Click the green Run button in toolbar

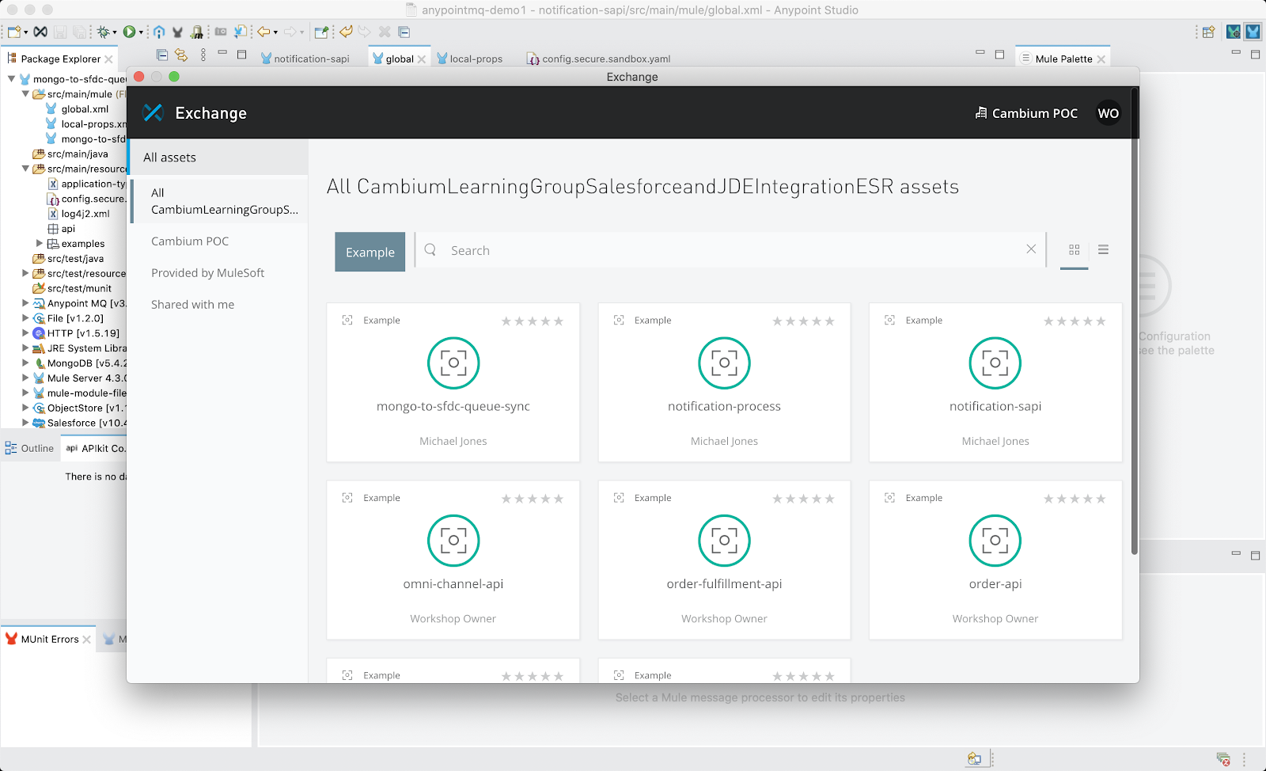point(129,32)
